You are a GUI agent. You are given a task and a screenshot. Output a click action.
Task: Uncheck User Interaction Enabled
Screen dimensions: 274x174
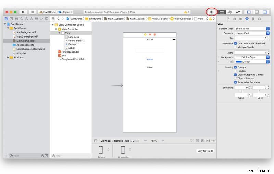click(235, 44)
